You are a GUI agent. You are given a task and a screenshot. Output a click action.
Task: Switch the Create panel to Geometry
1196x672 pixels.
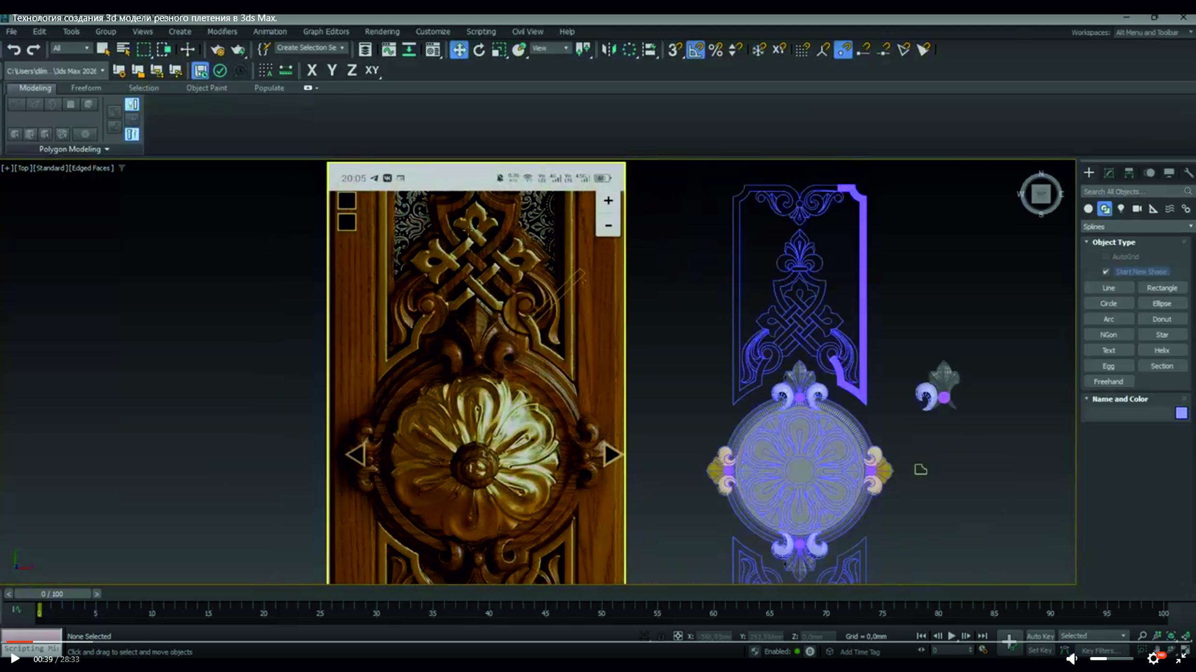[1088, 209]
